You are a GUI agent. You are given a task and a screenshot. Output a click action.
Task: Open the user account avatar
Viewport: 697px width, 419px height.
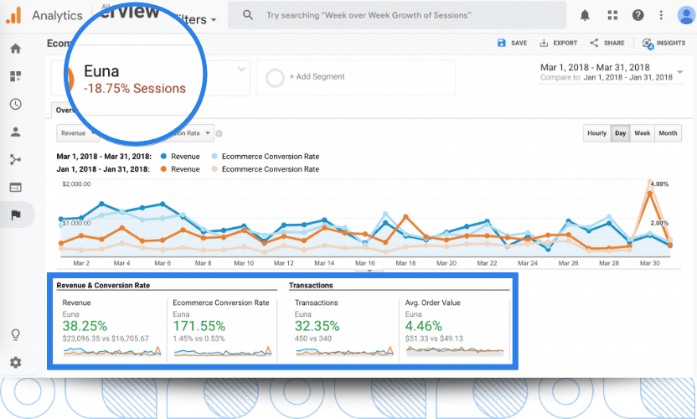click(686, 15)
